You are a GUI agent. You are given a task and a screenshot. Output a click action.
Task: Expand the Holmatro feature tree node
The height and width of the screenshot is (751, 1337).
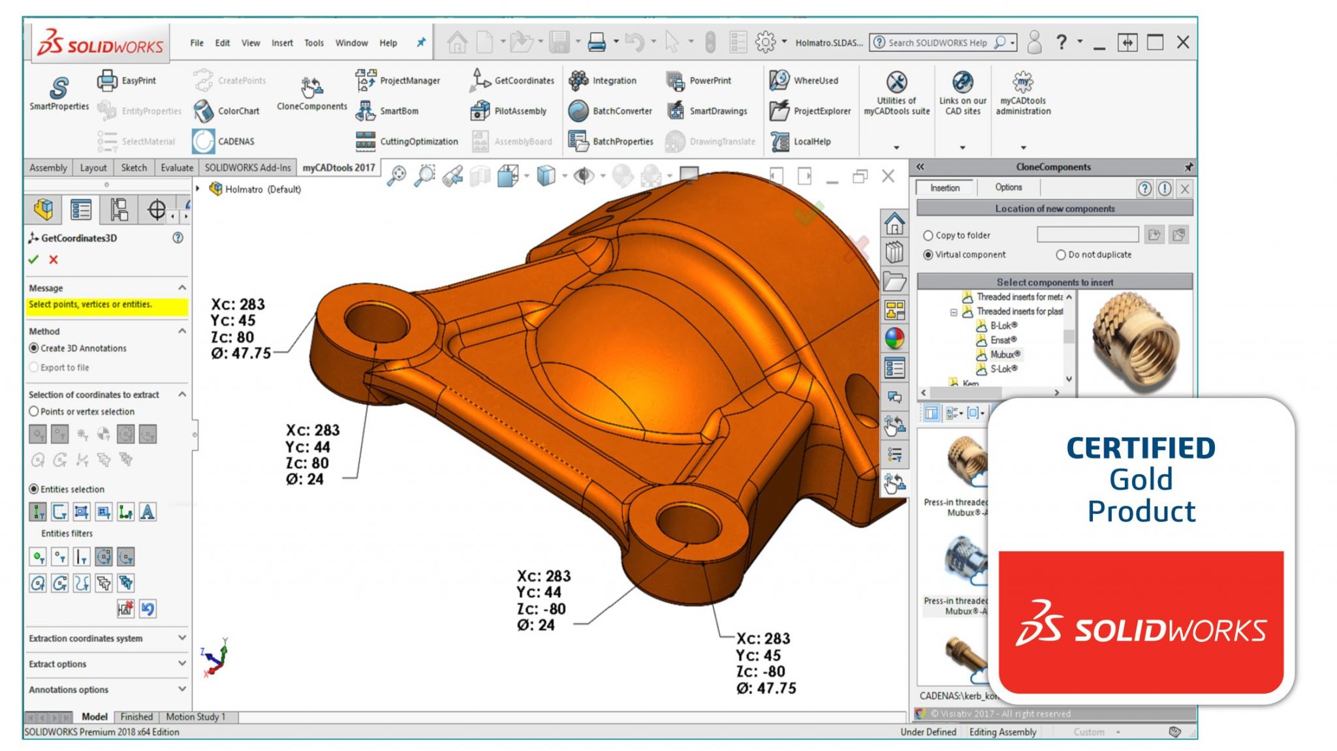tap(198, 189)
